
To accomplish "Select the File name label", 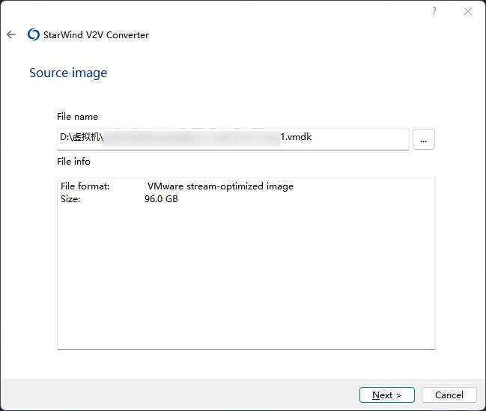I will pos(77,117).
